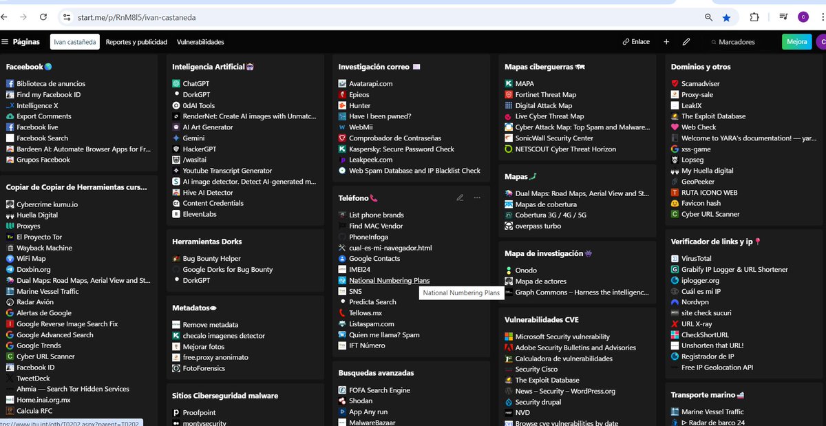Screen dimensions: 826x426
Task: Click the Intelligence X icon
Action: [x=10, y=106]
